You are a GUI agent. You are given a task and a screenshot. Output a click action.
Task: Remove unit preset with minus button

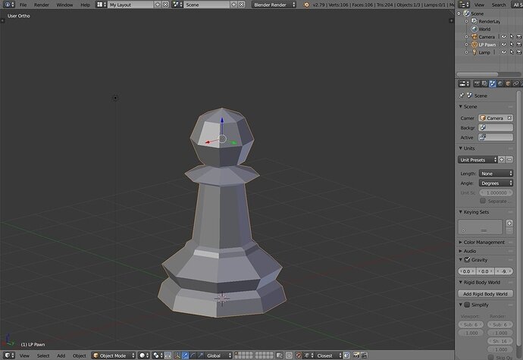click(x=509, y=160)
